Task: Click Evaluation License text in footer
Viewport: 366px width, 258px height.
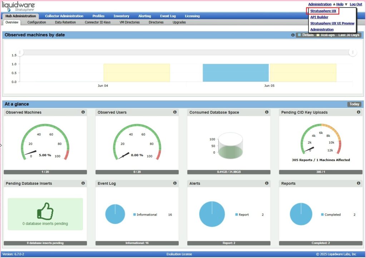Action: (x=179, y=254)
